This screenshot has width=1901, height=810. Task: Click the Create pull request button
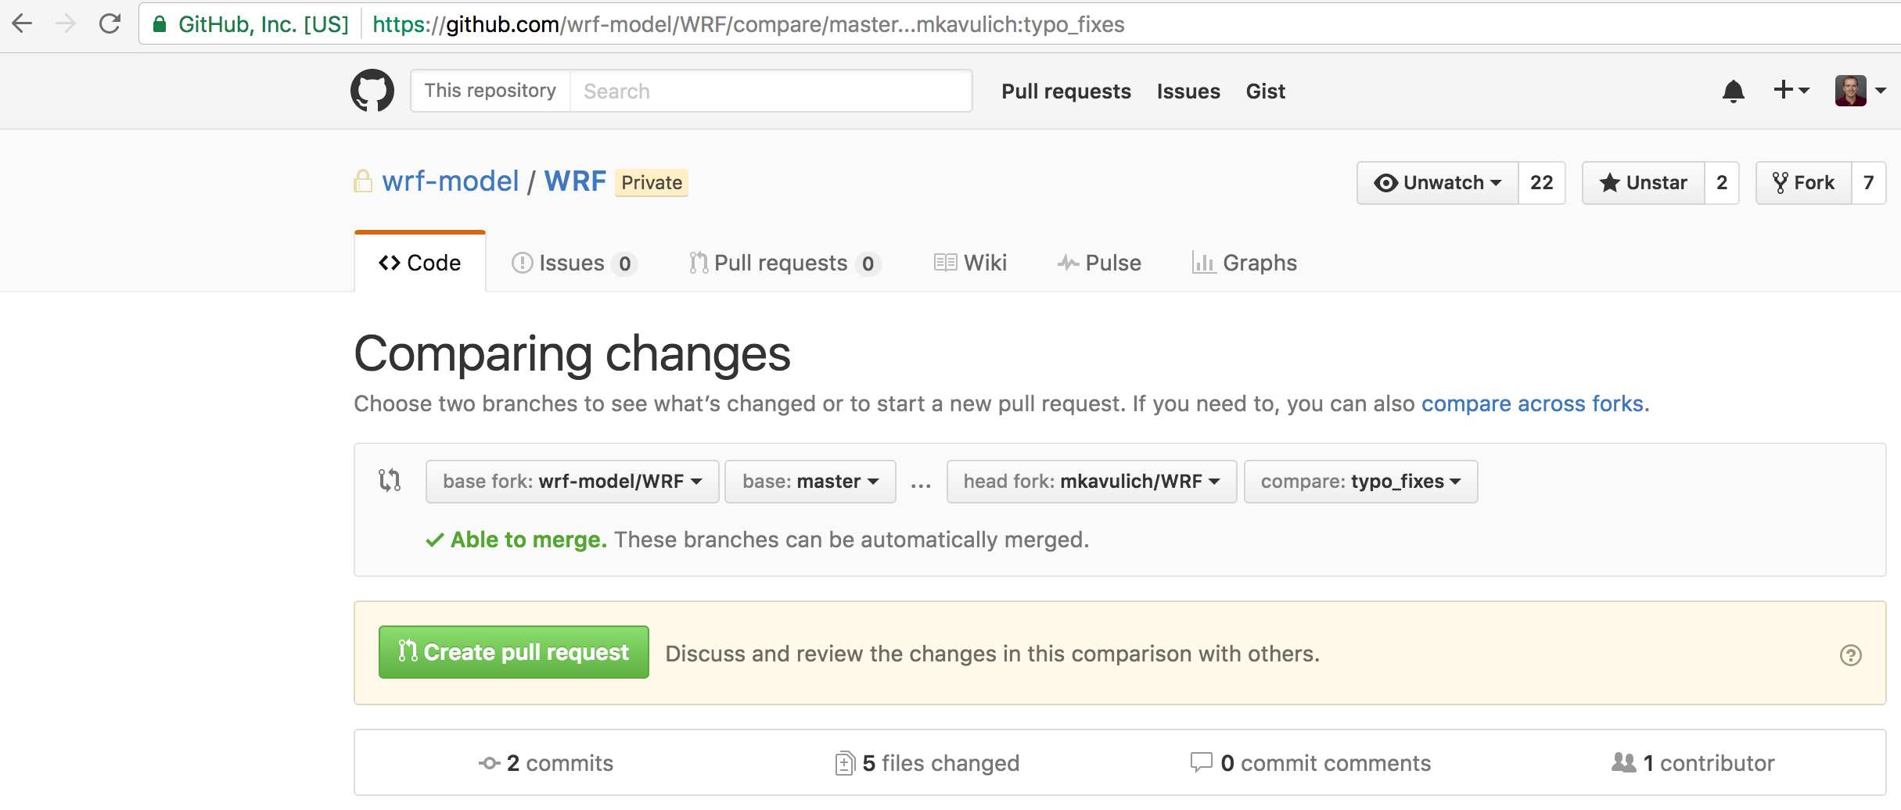513,651
